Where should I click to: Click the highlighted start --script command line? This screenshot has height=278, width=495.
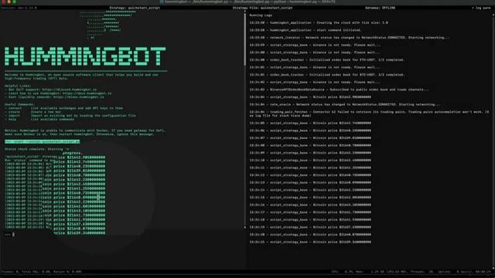coord(43,141)
